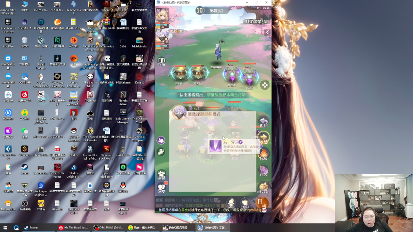Click the four-petal formation button
The image size is (413, 232).
click(265, 85)
